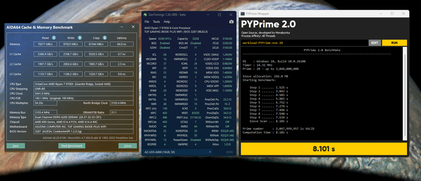Click the EDIT button in PYPrime
The height and width of the screenshot is (181, 421).
click(375, 43)
